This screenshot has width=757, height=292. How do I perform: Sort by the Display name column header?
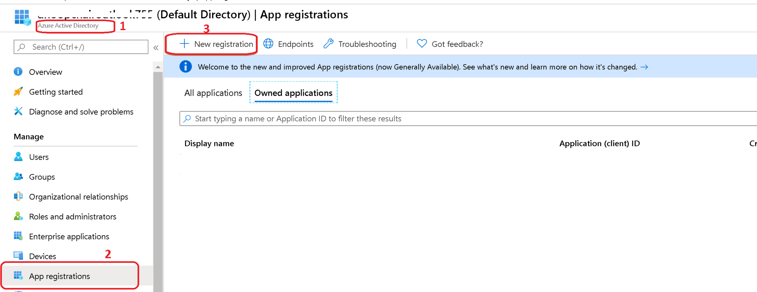pyautogui.click(x=209, y=143)
